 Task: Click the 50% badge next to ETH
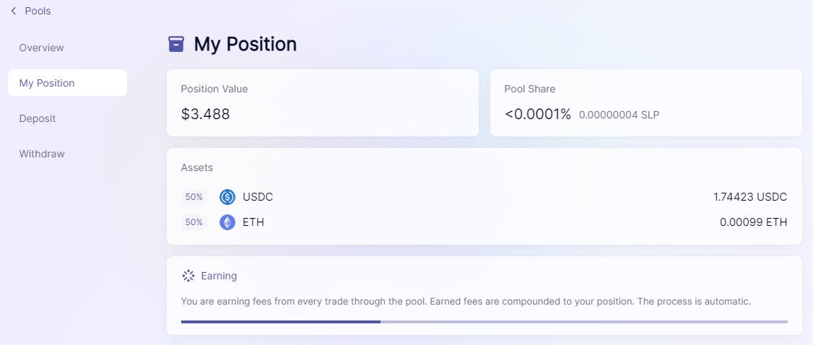pos(194,222)
